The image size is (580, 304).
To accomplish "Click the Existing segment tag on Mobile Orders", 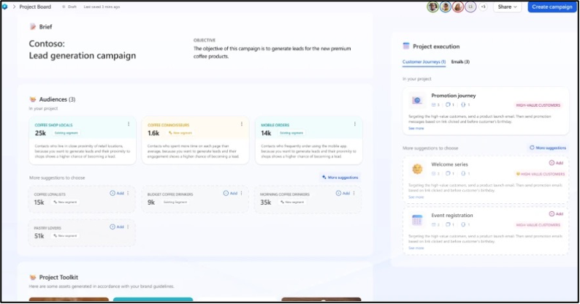I will point(291,133).
